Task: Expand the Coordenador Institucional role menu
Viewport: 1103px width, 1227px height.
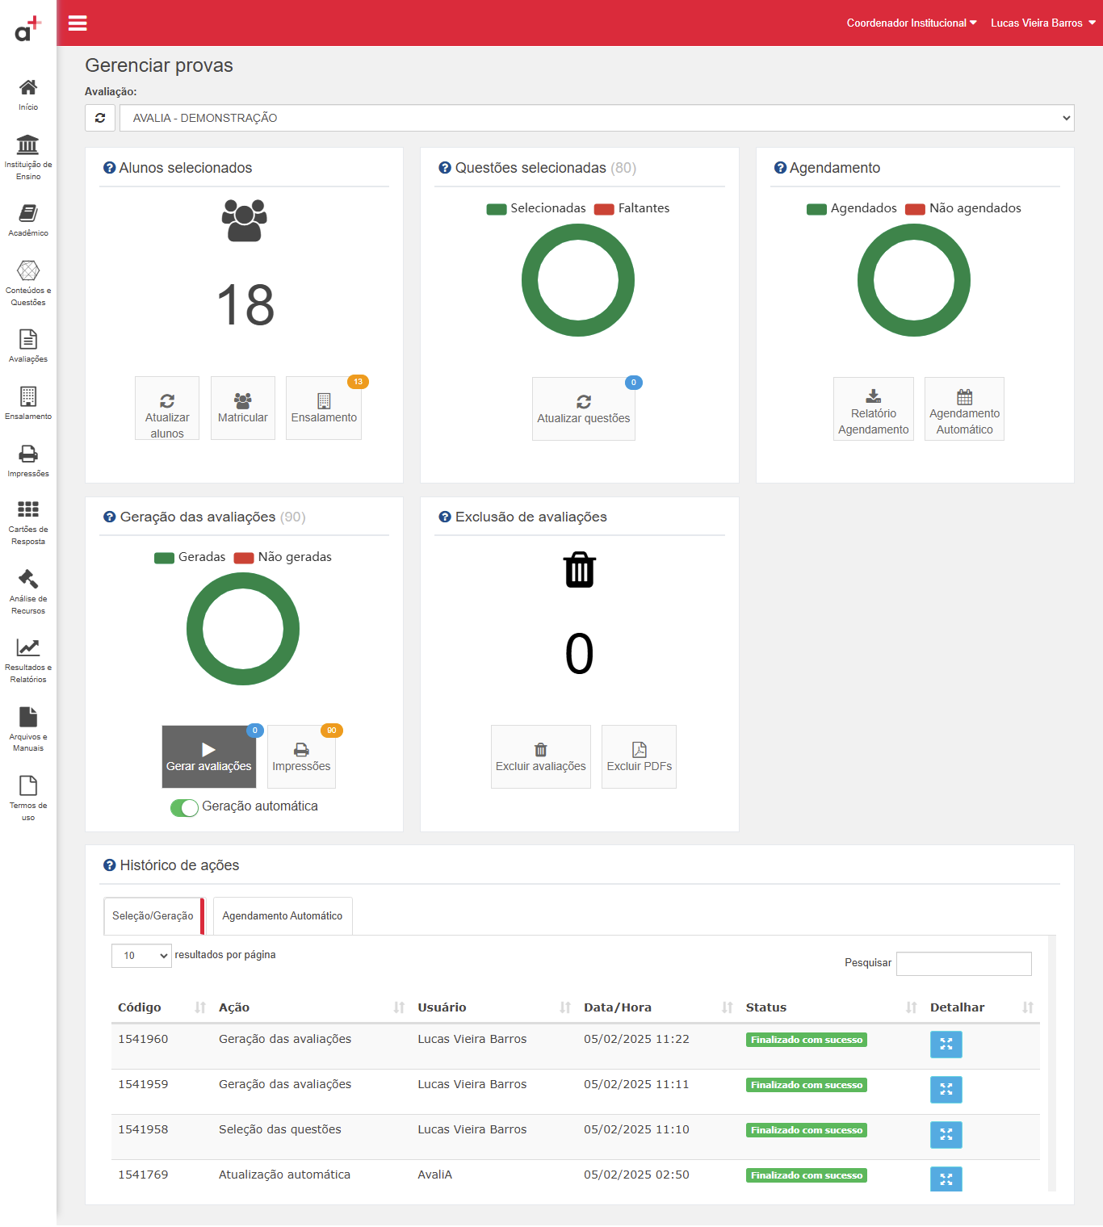Action: 912,23
